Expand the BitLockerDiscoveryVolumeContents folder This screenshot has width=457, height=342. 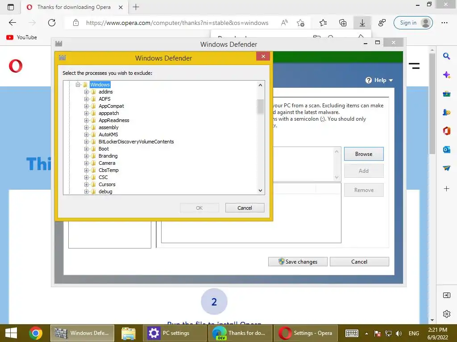tap(86, 142)
